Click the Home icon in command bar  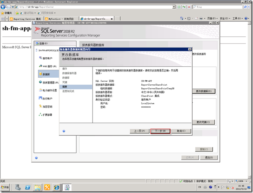pyautogui.click(x=182, y=18)
